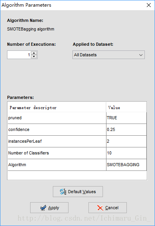Select the pruned parameter row
This screenshot has width=155, height=226.
(x=77, y=118)
